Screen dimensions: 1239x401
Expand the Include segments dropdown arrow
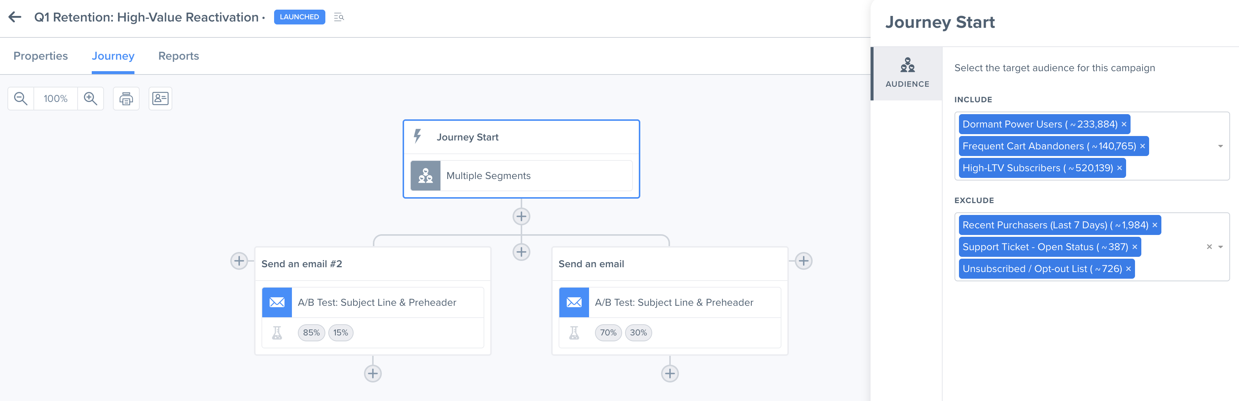click(1220, 146)
